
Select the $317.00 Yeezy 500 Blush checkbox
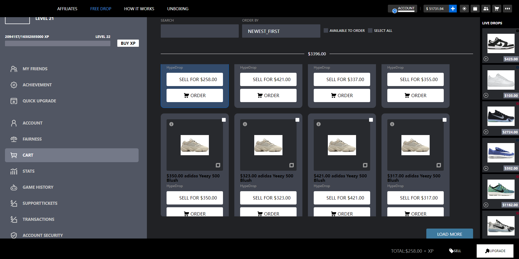pos(445,120)
